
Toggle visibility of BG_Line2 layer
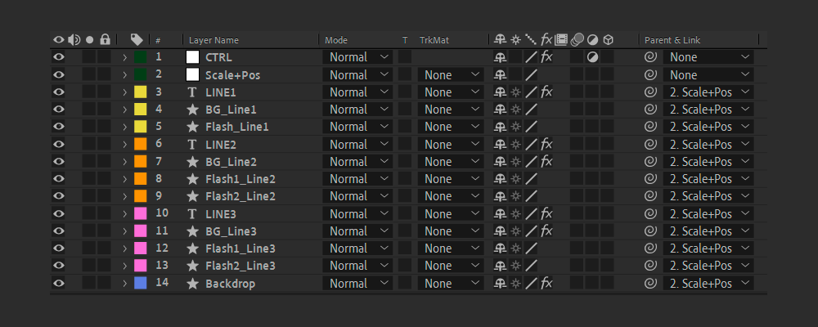(58, 162)
